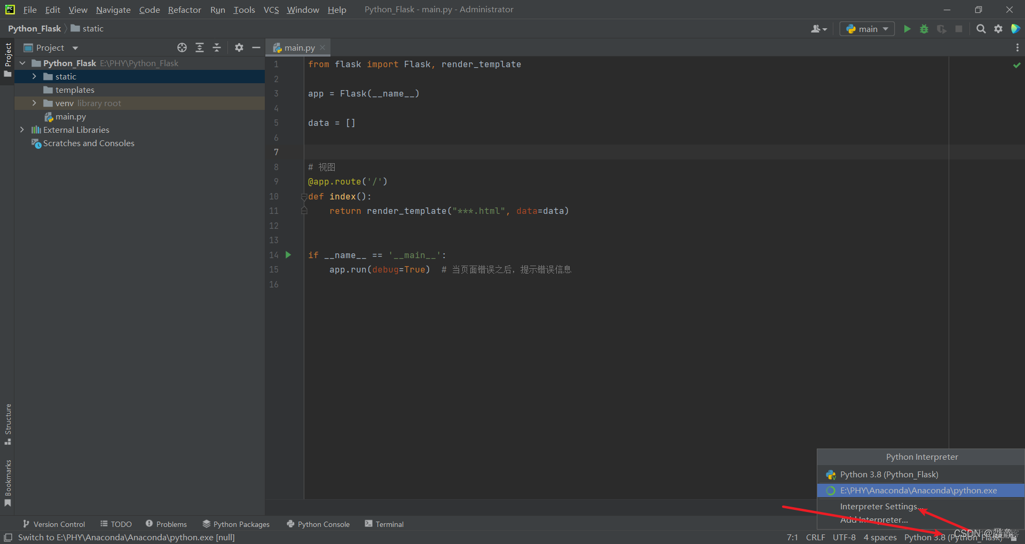1025x544 pixels.
Task: Open the Python Console tool window
Action: click(x=318, y=524)
